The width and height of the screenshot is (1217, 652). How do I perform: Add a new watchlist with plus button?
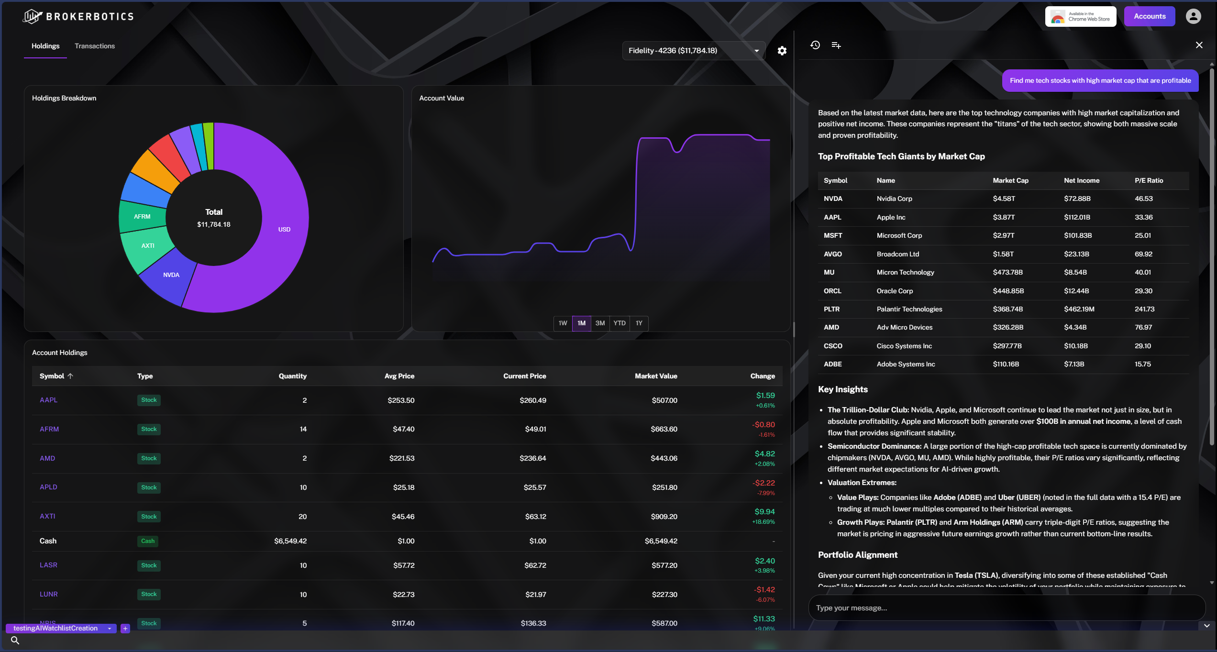coord(125,628)
